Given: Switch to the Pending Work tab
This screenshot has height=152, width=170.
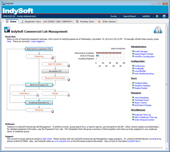Looking at the screenshot, I should tap(85, 21).
